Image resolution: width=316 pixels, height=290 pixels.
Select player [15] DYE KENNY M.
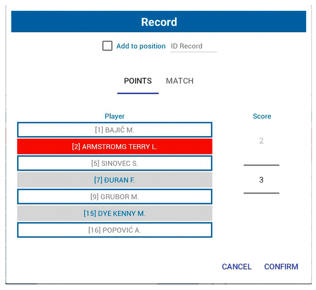(115, 213)
